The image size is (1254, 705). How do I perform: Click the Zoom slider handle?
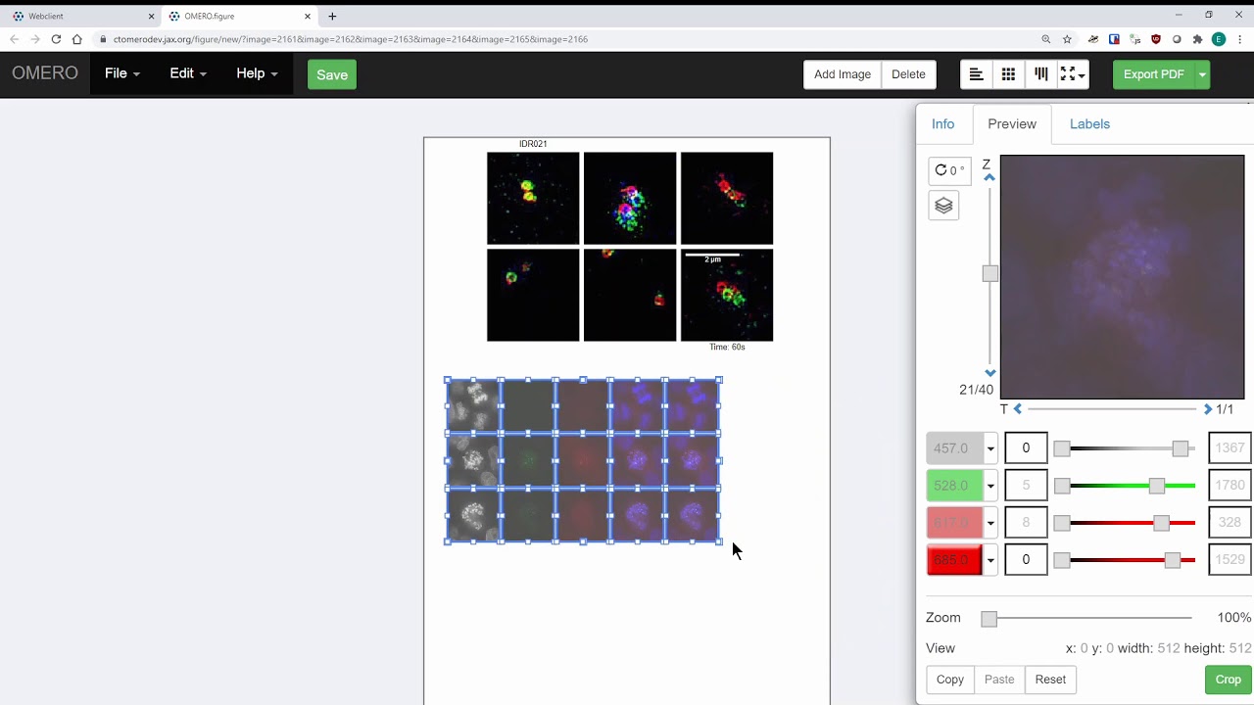(x=989, y=619)
